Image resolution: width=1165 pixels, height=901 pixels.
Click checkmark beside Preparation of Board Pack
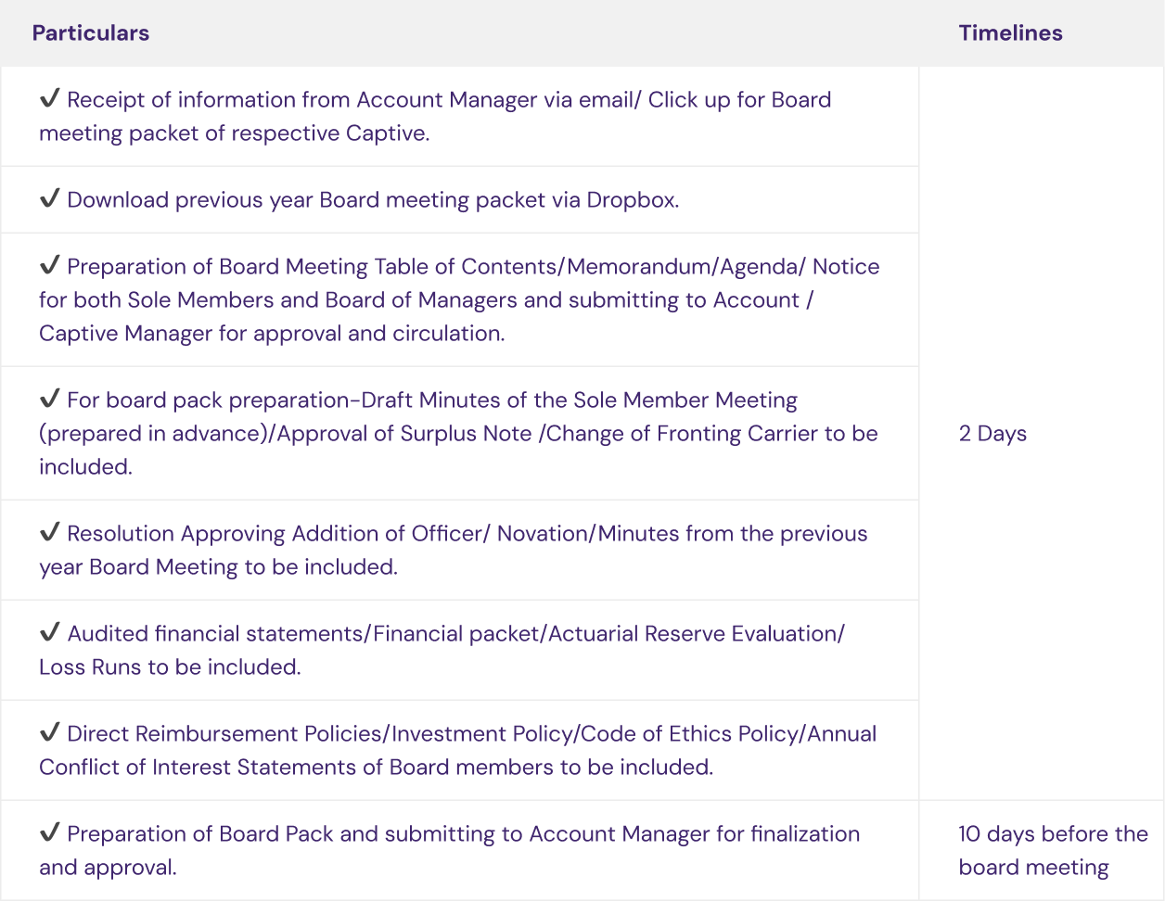(49, 832)
